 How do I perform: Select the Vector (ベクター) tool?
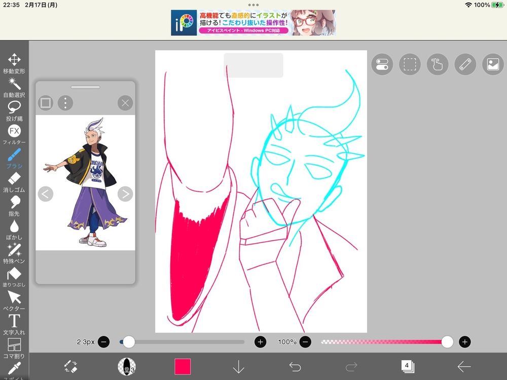(14, 301)
